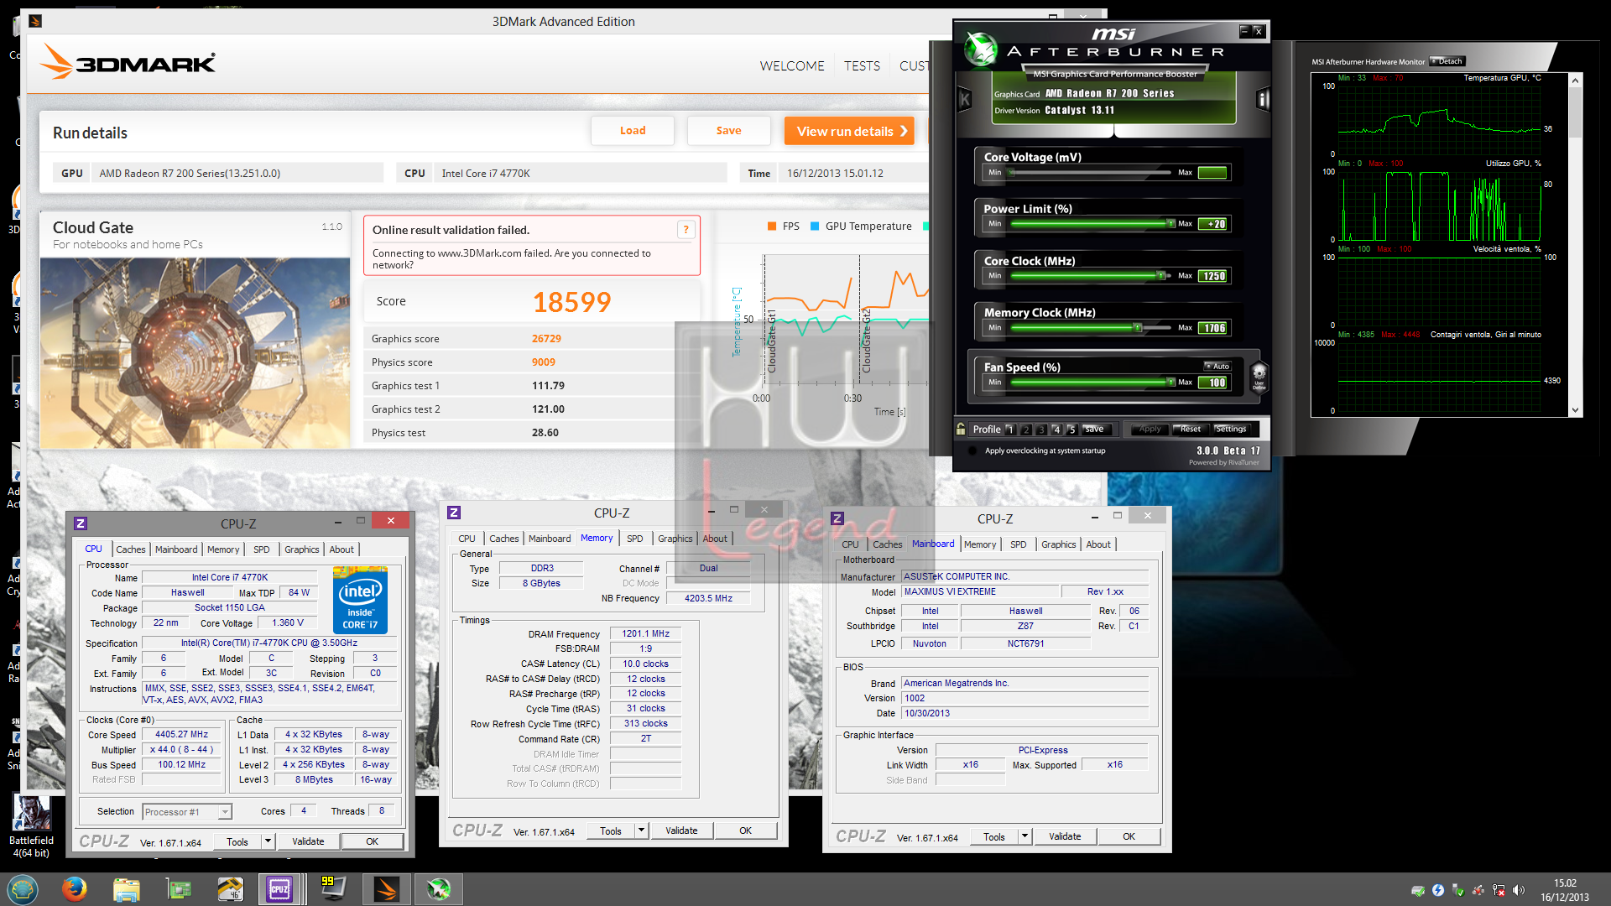This screenshot has height=906, width=1611.
Task: Open the volume icon in system tray
Action: pyautogui.click(x=1518, y=890)
